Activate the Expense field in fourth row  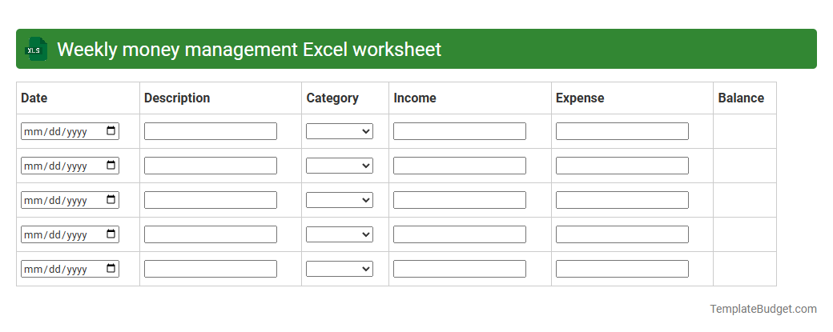tap(622, 234)
